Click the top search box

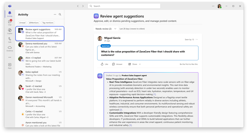124,6
